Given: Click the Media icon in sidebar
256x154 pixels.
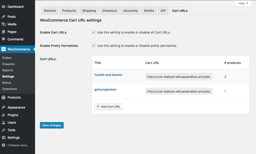Looking at the screenshot, I should coord(3,24).
